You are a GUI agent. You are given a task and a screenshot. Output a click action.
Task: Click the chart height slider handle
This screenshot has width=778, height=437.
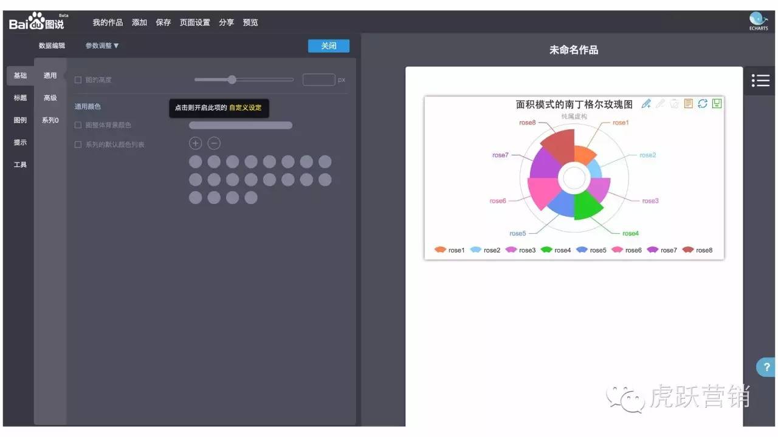click(x=232, y=80)
